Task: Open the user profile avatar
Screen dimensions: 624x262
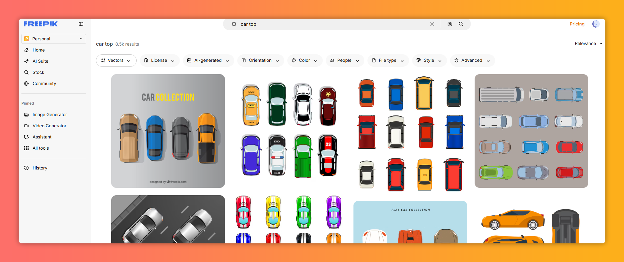Action: pos(595,24)
